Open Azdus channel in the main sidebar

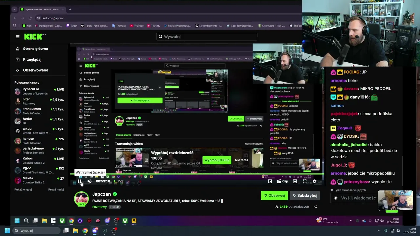(x=39, y=121)
